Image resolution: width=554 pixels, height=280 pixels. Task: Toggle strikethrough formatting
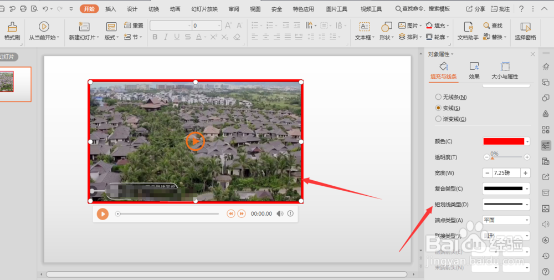(188, 37)
